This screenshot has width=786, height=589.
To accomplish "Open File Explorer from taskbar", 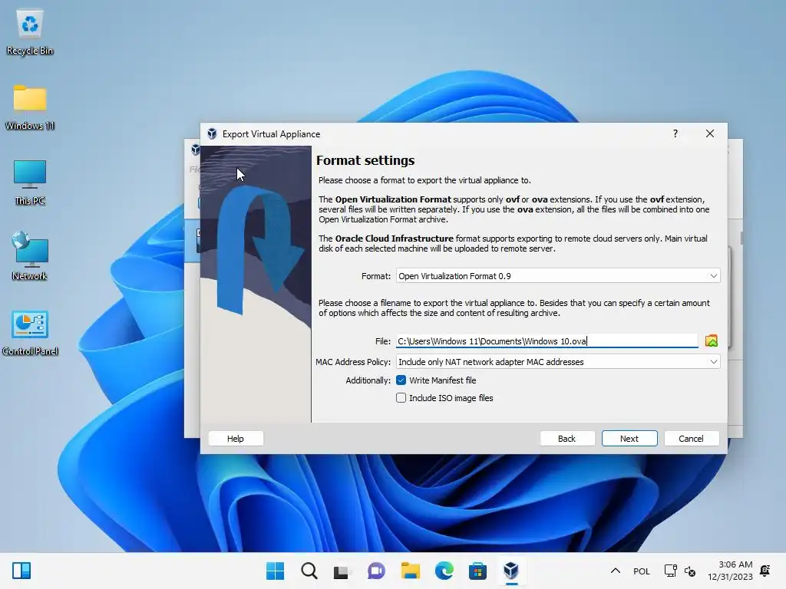I will (410, 571).
